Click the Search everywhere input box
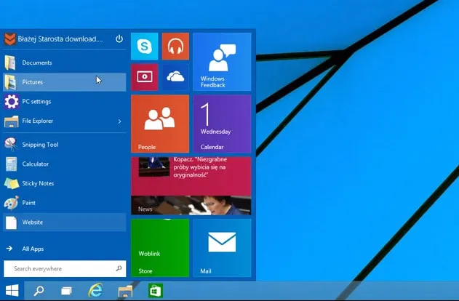Image resolution: width=459 pixels, height=301 pixels. (x=62, y=268)
